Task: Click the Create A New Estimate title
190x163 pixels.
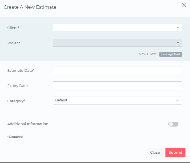Action: click(30, 7)
